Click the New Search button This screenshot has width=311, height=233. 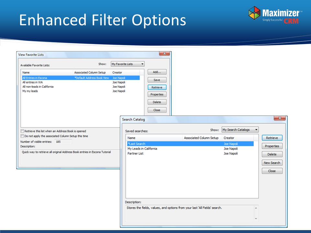click(x=272, y=163)
